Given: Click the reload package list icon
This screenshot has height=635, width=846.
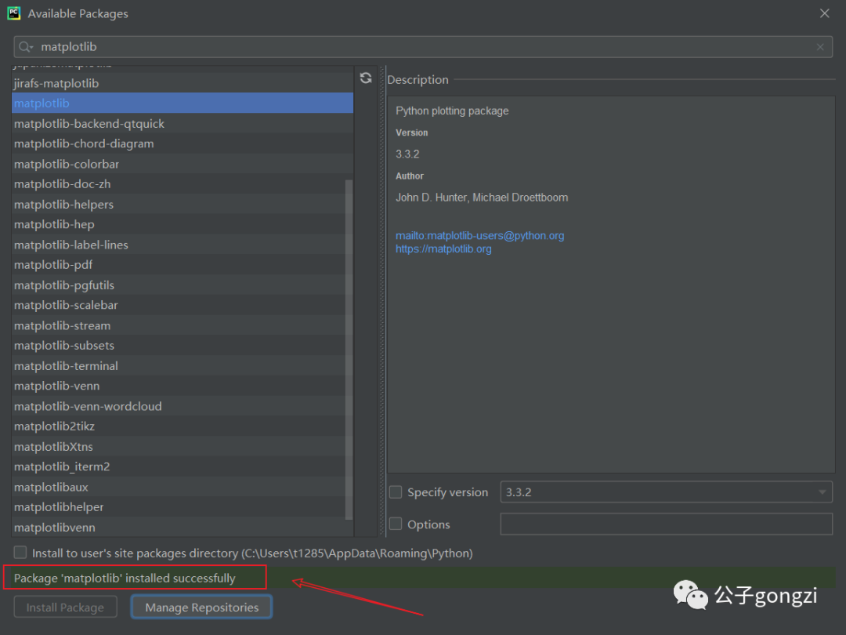Looking at the screenshot, I should (x=366, y=78).
